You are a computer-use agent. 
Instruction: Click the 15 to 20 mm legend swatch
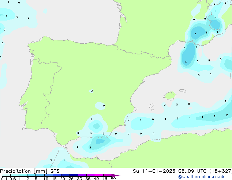[57, 175]
